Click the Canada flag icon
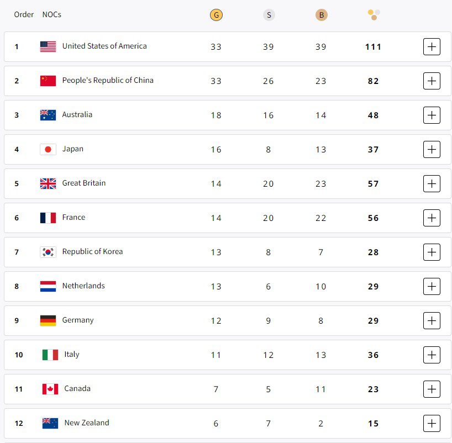The height and width of the screenshot is (443, 452). (50, 389)
